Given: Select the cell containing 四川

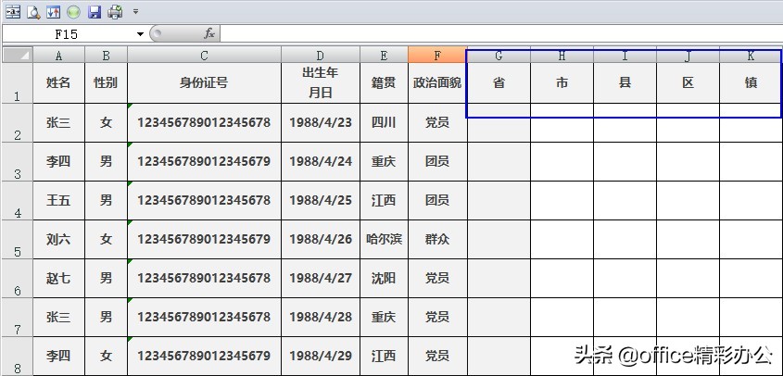Looking at the screenshot, I should click(x=384, y=123).
